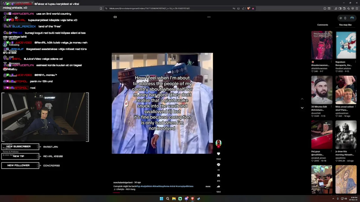Save the video with the bookmark icon
The width and height of the screenshot is (360, 202).
coord(219,176)
